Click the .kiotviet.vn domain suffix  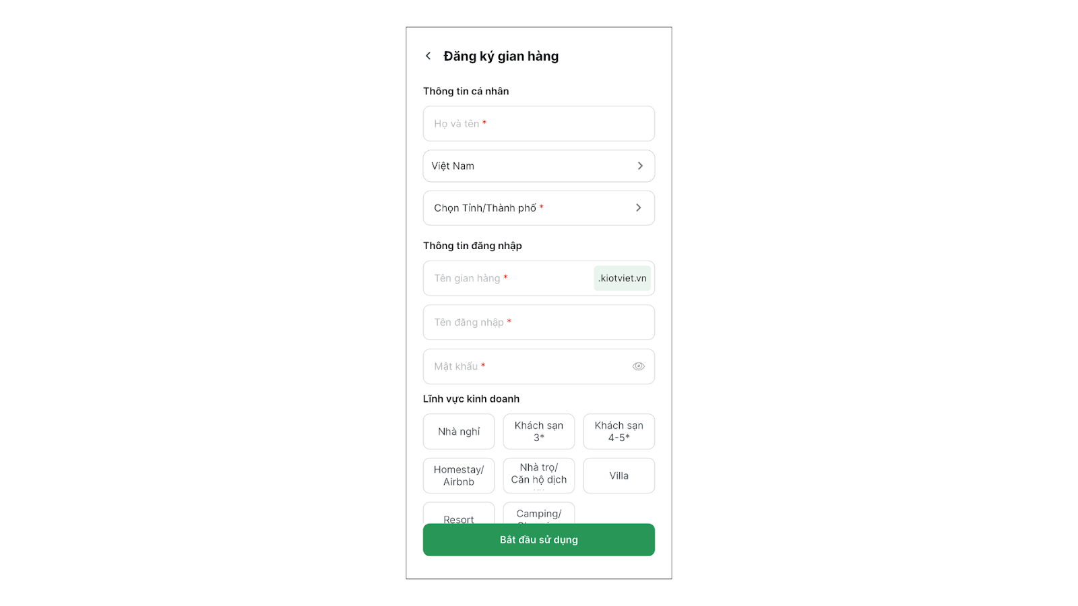click(x=622, y=278)
